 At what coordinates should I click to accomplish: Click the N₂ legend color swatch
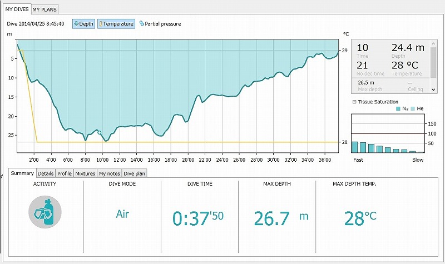(398, 109)
